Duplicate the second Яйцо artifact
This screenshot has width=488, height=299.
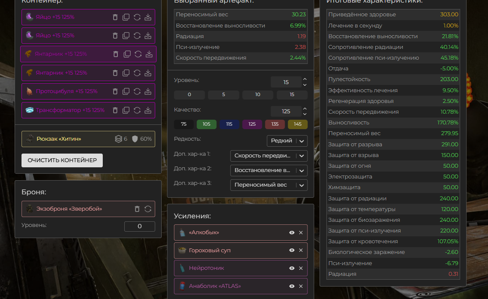tap(126, 36)
